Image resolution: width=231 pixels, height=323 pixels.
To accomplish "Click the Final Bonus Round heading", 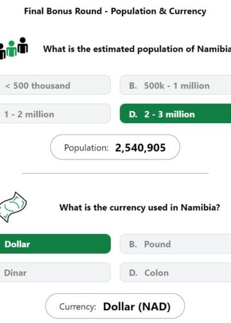I will tap(115, 11).
